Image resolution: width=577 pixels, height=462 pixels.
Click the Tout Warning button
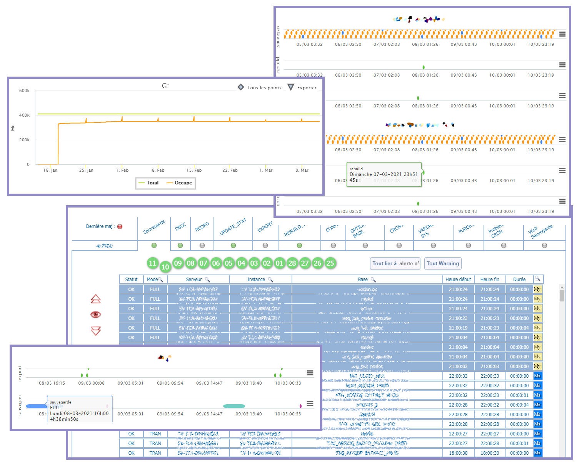pyautogui.click(x=443, y=263)
